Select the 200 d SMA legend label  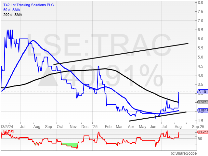point(13,15)
